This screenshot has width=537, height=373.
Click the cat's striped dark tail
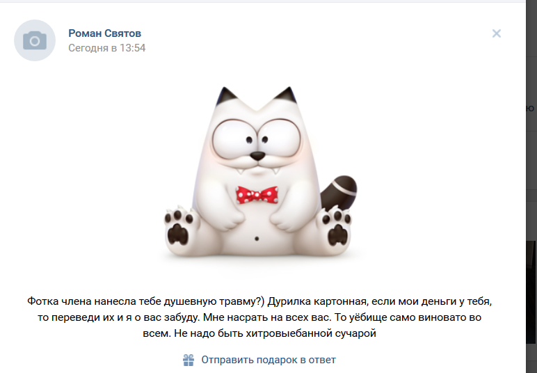[339, 193]
